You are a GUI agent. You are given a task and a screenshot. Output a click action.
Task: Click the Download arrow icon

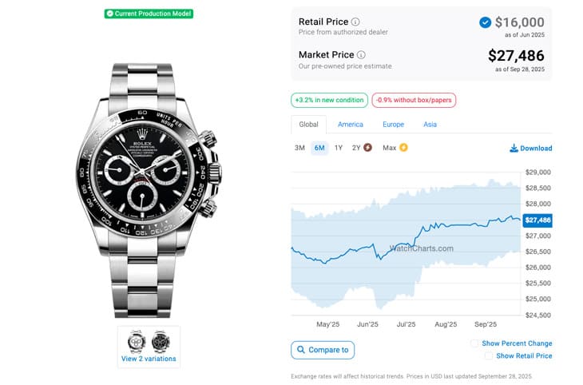[513, 148]
